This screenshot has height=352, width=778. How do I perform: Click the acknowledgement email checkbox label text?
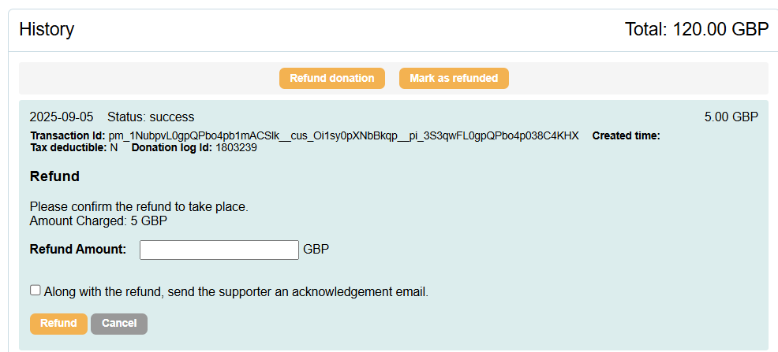pos(236,292)
